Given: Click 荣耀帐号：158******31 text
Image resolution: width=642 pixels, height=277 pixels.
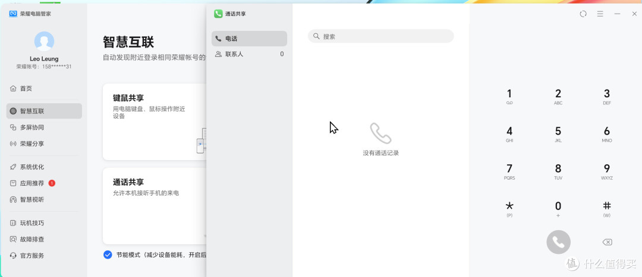Looking at the screenshot, I should point(44,66).
